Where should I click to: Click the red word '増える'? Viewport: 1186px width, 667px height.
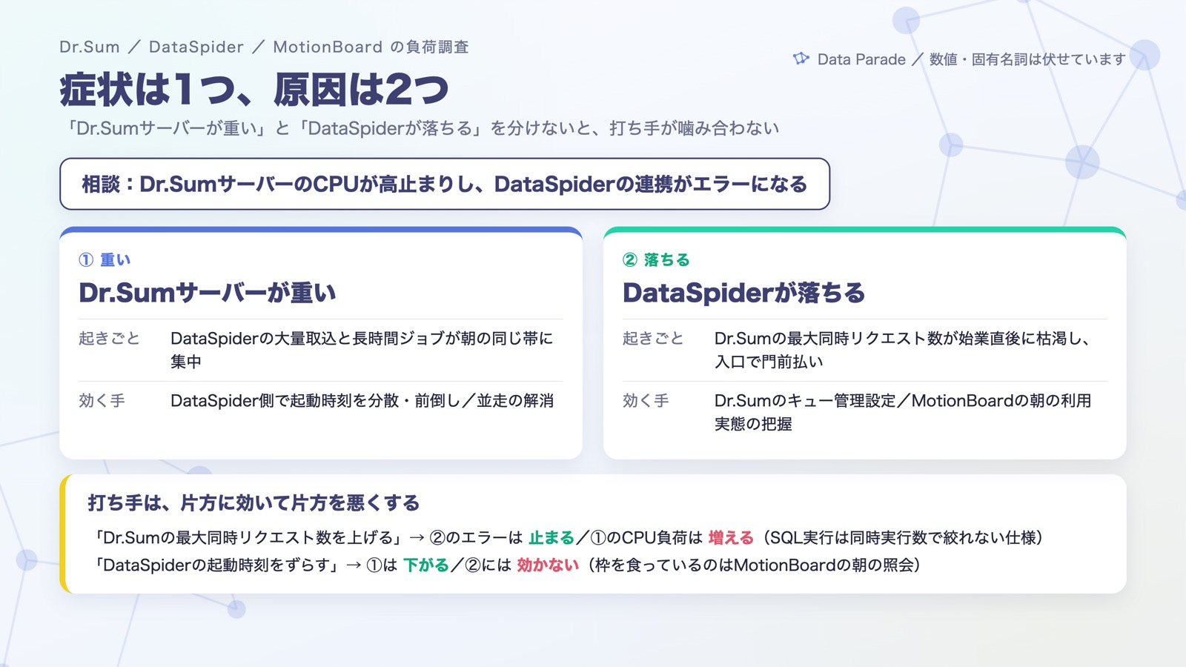pyautogui.click(x=731, y=537)
